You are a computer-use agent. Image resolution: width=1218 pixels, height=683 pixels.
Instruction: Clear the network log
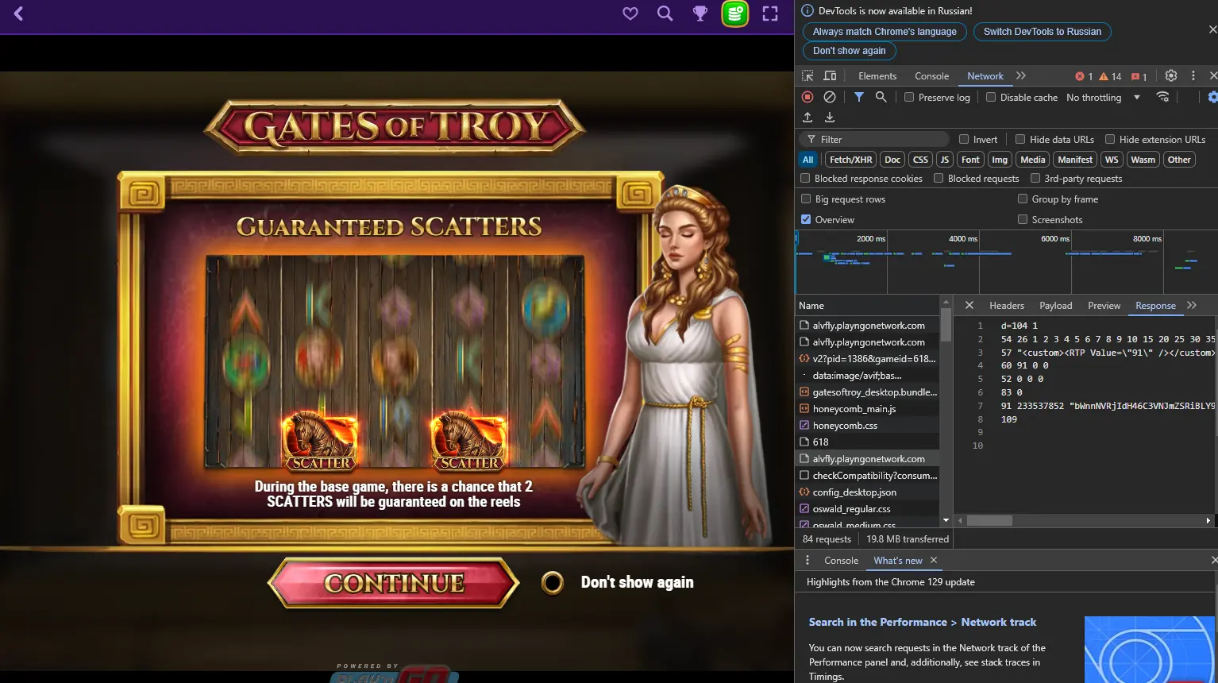tap(830, 97)
